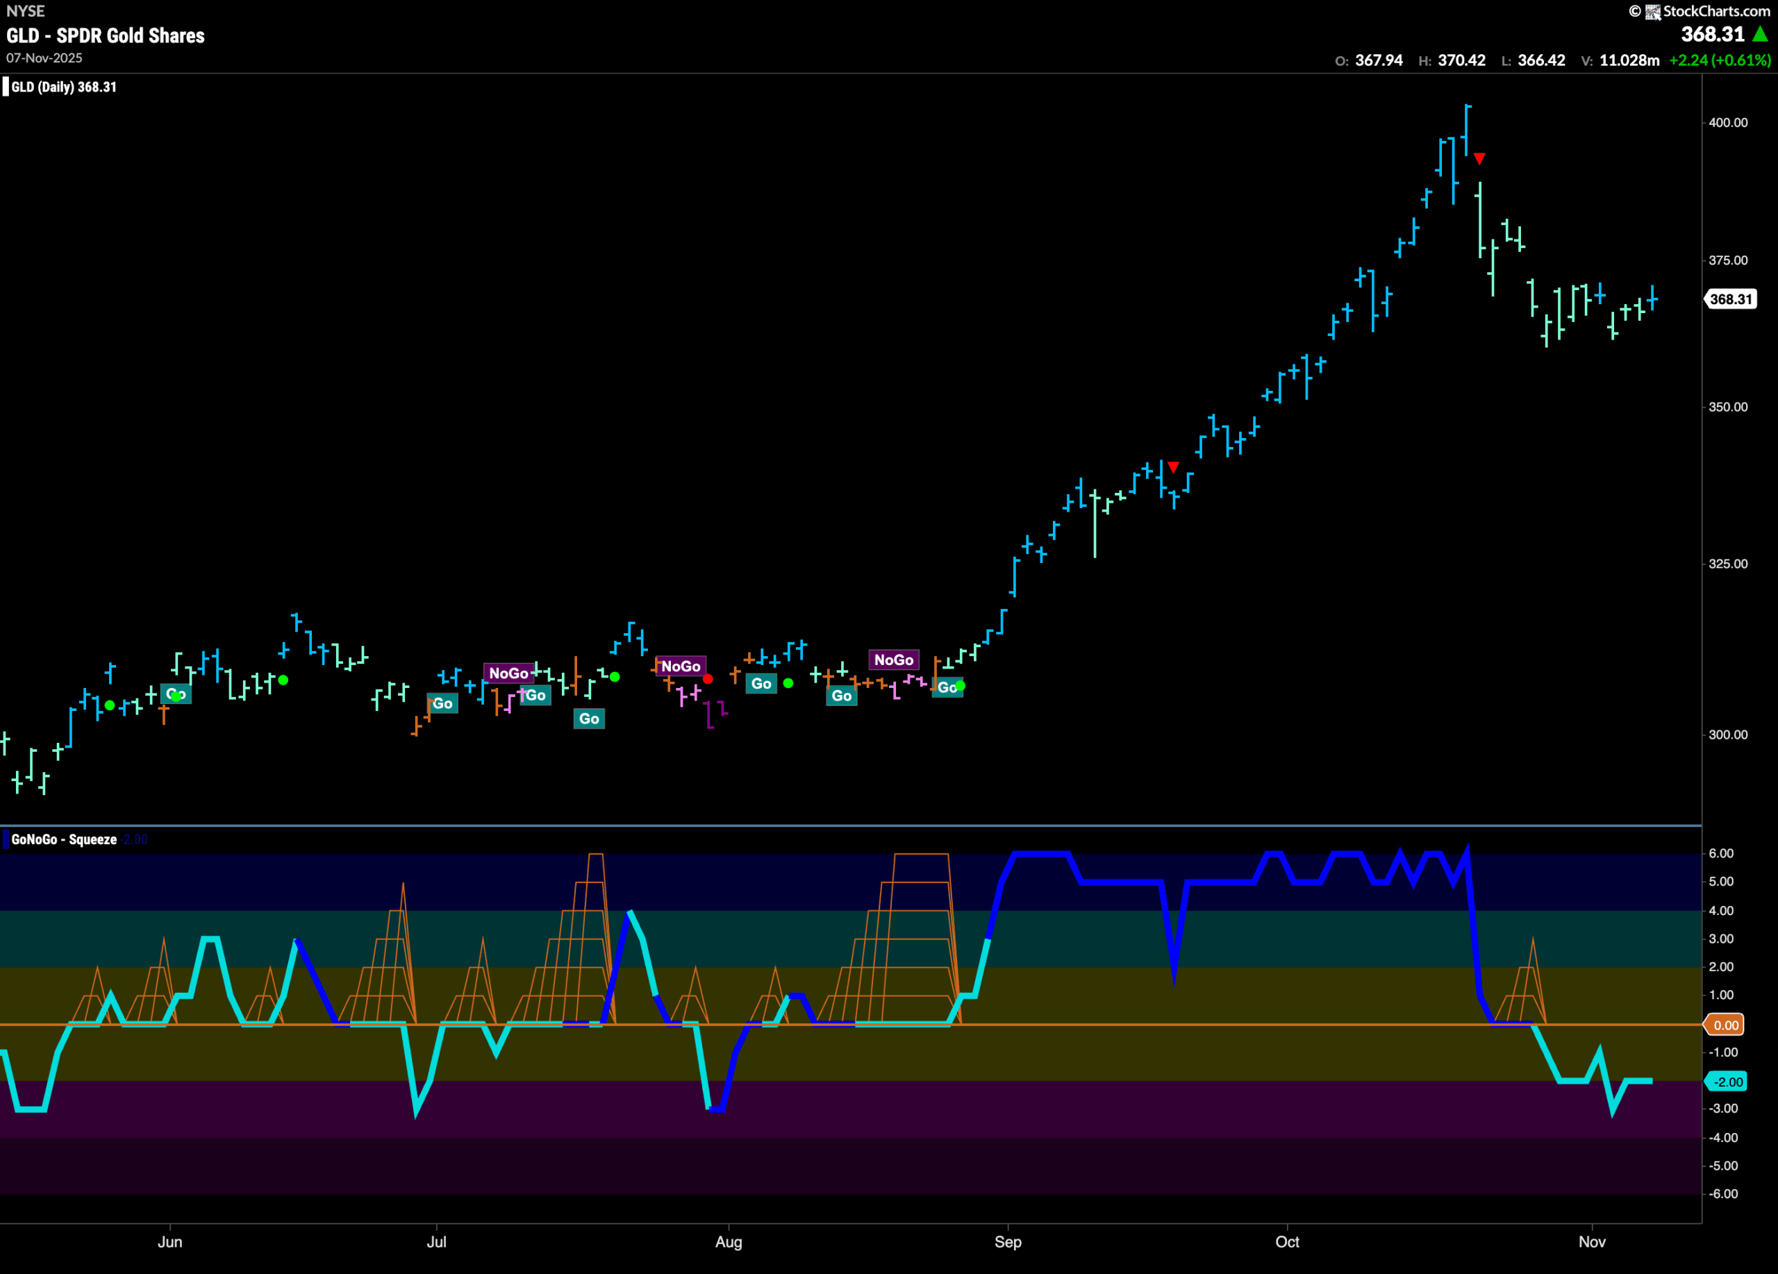
Task: Click the Aug month label
Action: [x=729, y=1242]
